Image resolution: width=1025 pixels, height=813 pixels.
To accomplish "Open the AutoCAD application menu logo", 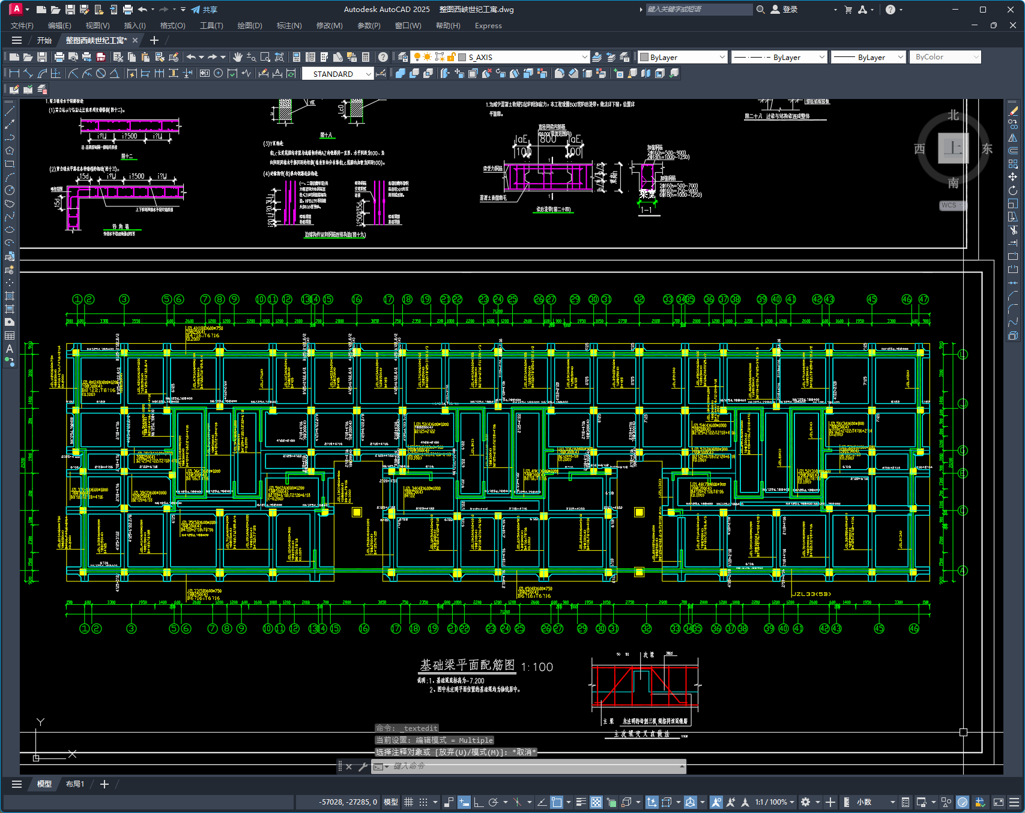I will (x=16, y=9).
